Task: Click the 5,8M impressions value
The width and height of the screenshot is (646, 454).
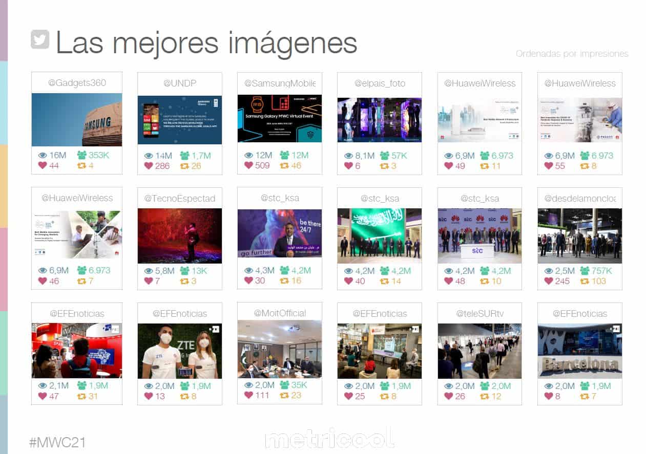Action: click(164, 270)
